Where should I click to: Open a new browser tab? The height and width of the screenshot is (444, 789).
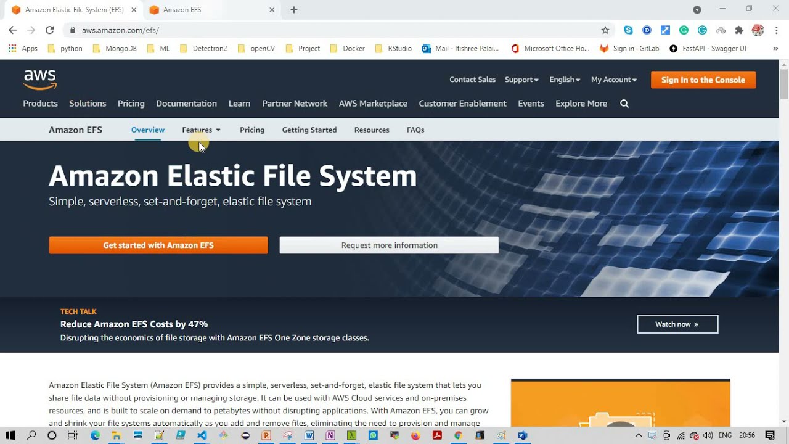[294, 10]
